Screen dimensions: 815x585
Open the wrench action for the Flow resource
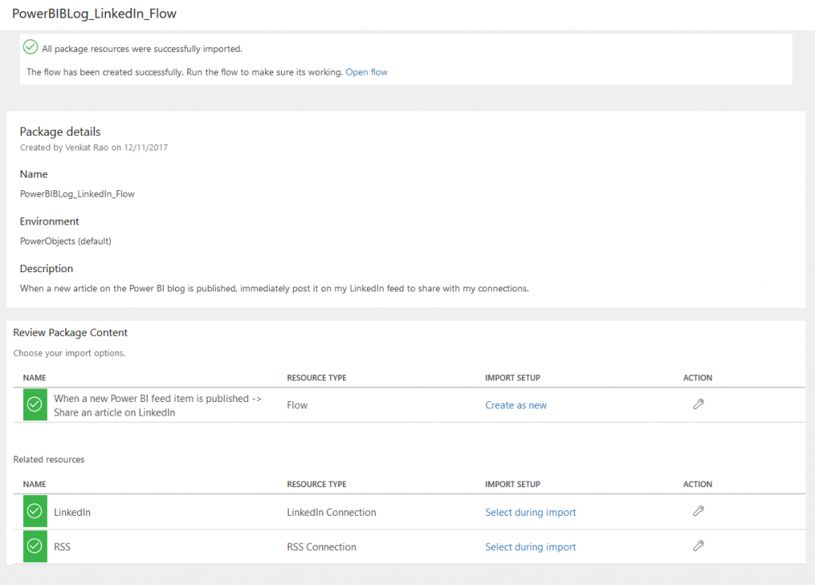point(698,404)
